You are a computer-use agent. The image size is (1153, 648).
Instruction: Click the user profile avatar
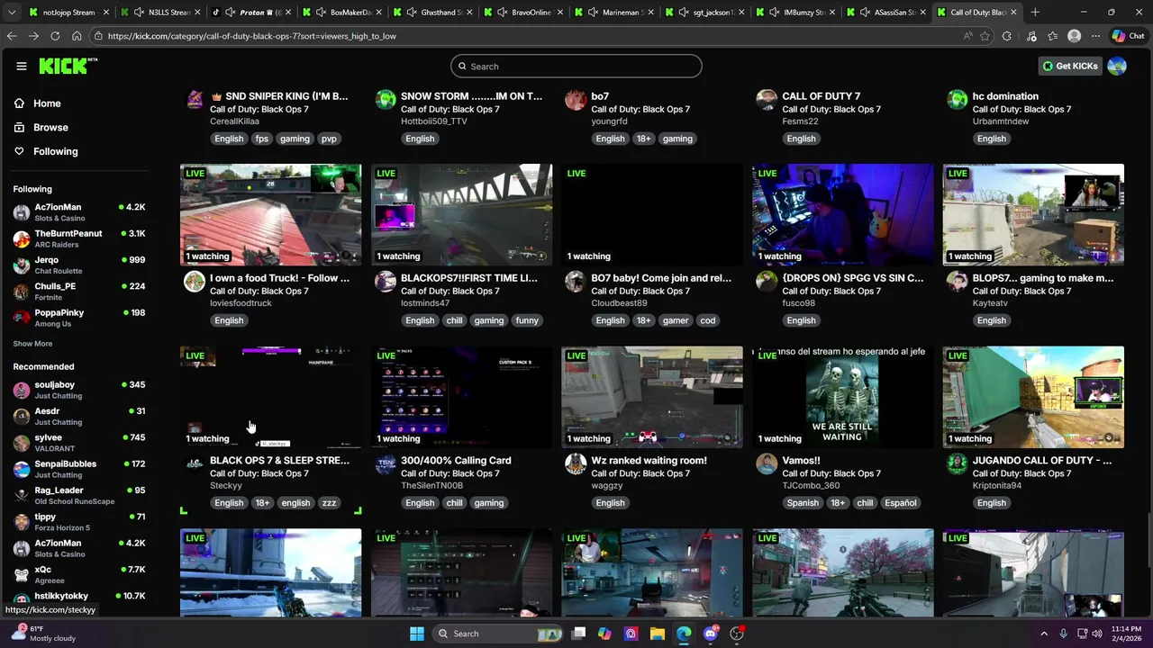click(x=1117, y=66)
